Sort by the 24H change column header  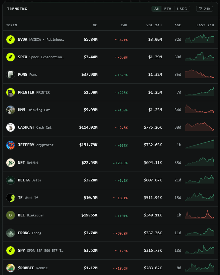(124, 25)
